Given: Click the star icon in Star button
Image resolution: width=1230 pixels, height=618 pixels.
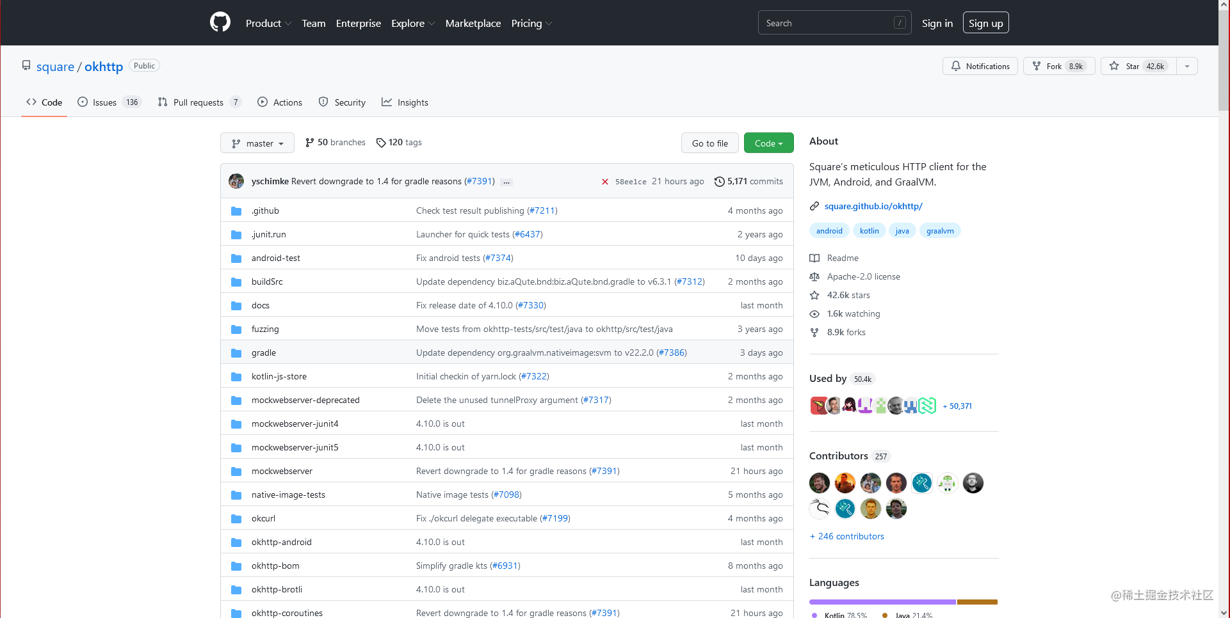Looking at the screenshot, I should pyautogui.click(x=1114, y=66).
